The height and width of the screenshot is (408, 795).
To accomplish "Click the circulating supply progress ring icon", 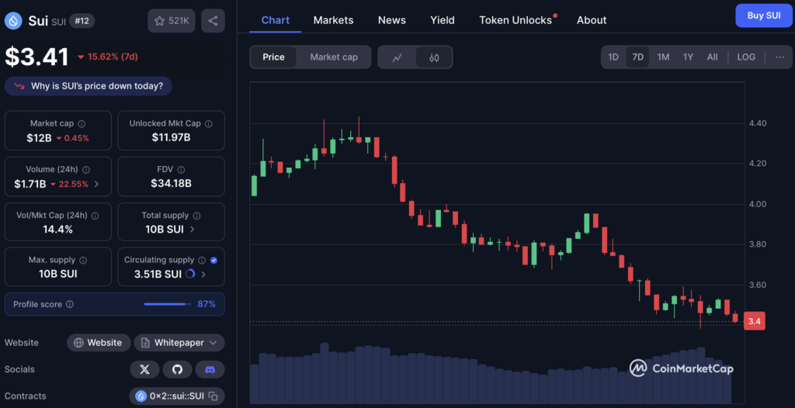I will pyautogui.click(x=190, y=274).
